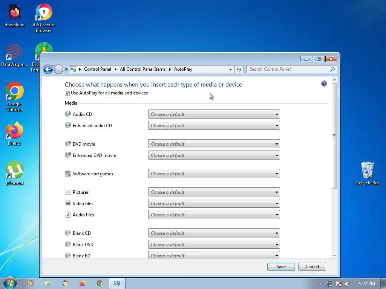Cancel the AutoPlay changes
The image size is (386, 289).
pyautogui.click(x=312, y=267)
